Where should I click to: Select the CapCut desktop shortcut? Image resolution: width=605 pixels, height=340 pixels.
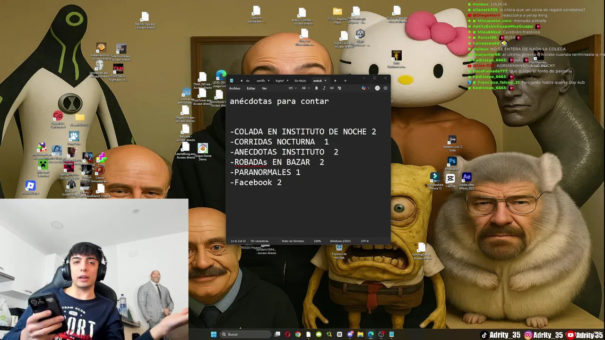[450, 181]
